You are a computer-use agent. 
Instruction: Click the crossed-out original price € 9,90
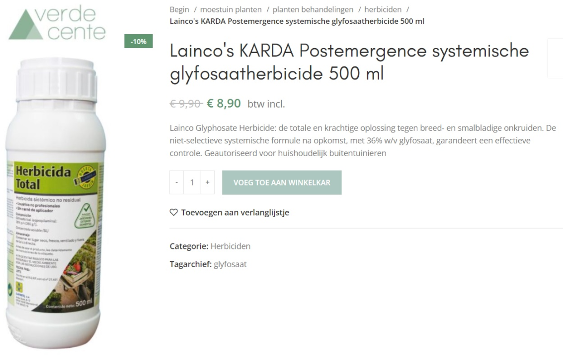click(185, 104)
